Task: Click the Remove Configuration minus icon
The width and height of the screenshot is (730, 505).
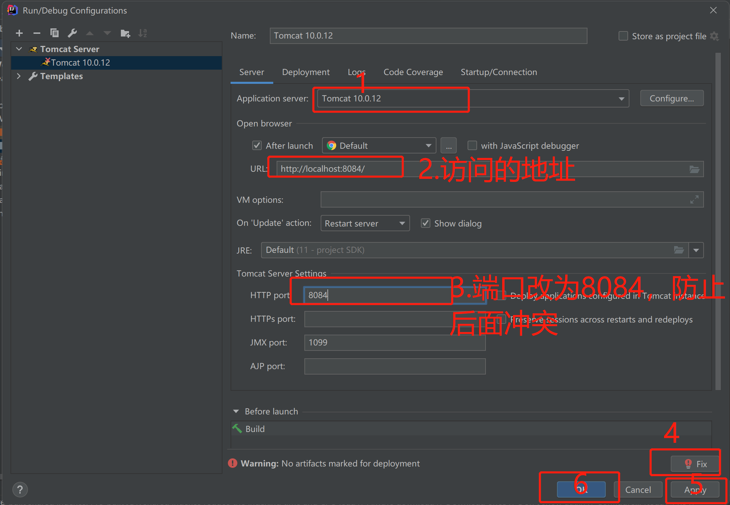Action: (x=37, y=33)
